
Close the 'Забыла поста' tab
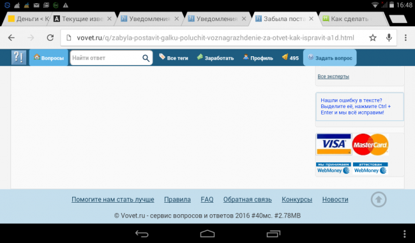[312, 19]
